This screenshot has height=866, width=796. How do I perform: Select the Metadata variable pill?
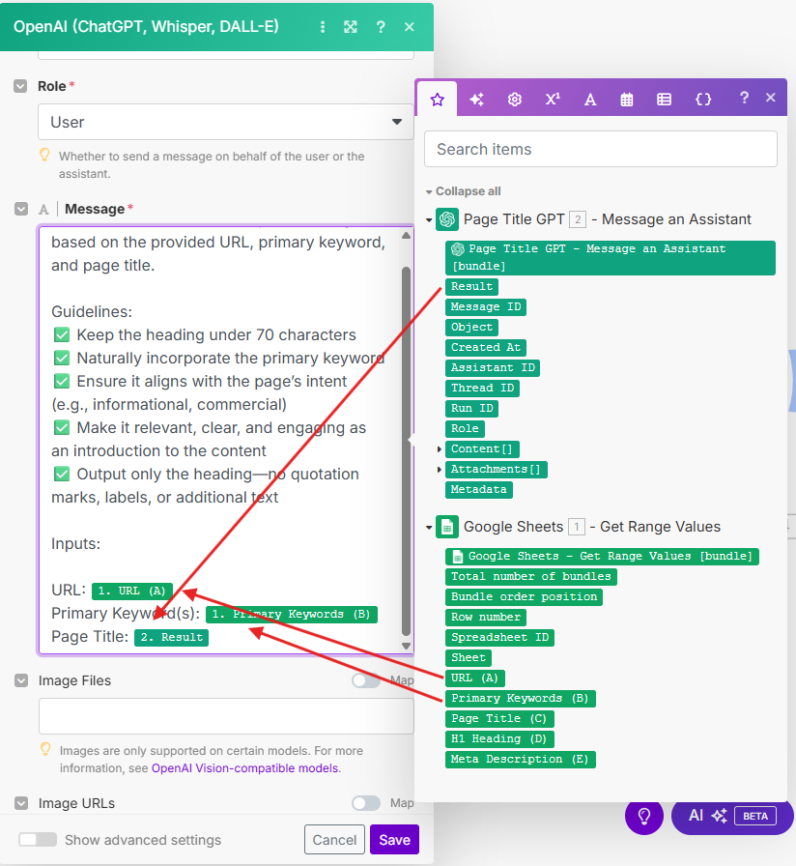coord(478,490)
